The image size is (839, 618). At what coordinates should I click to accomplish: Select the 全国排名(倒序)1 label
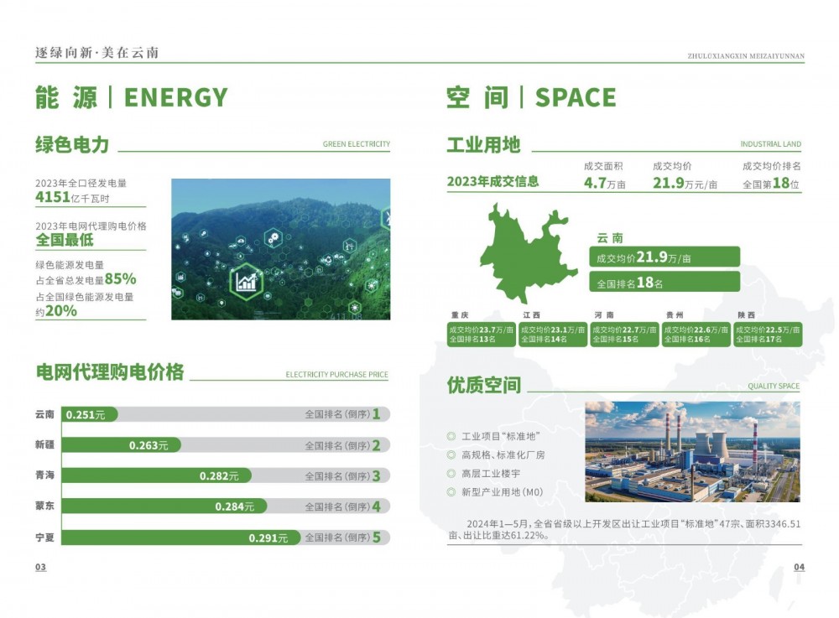click(342, 413)
